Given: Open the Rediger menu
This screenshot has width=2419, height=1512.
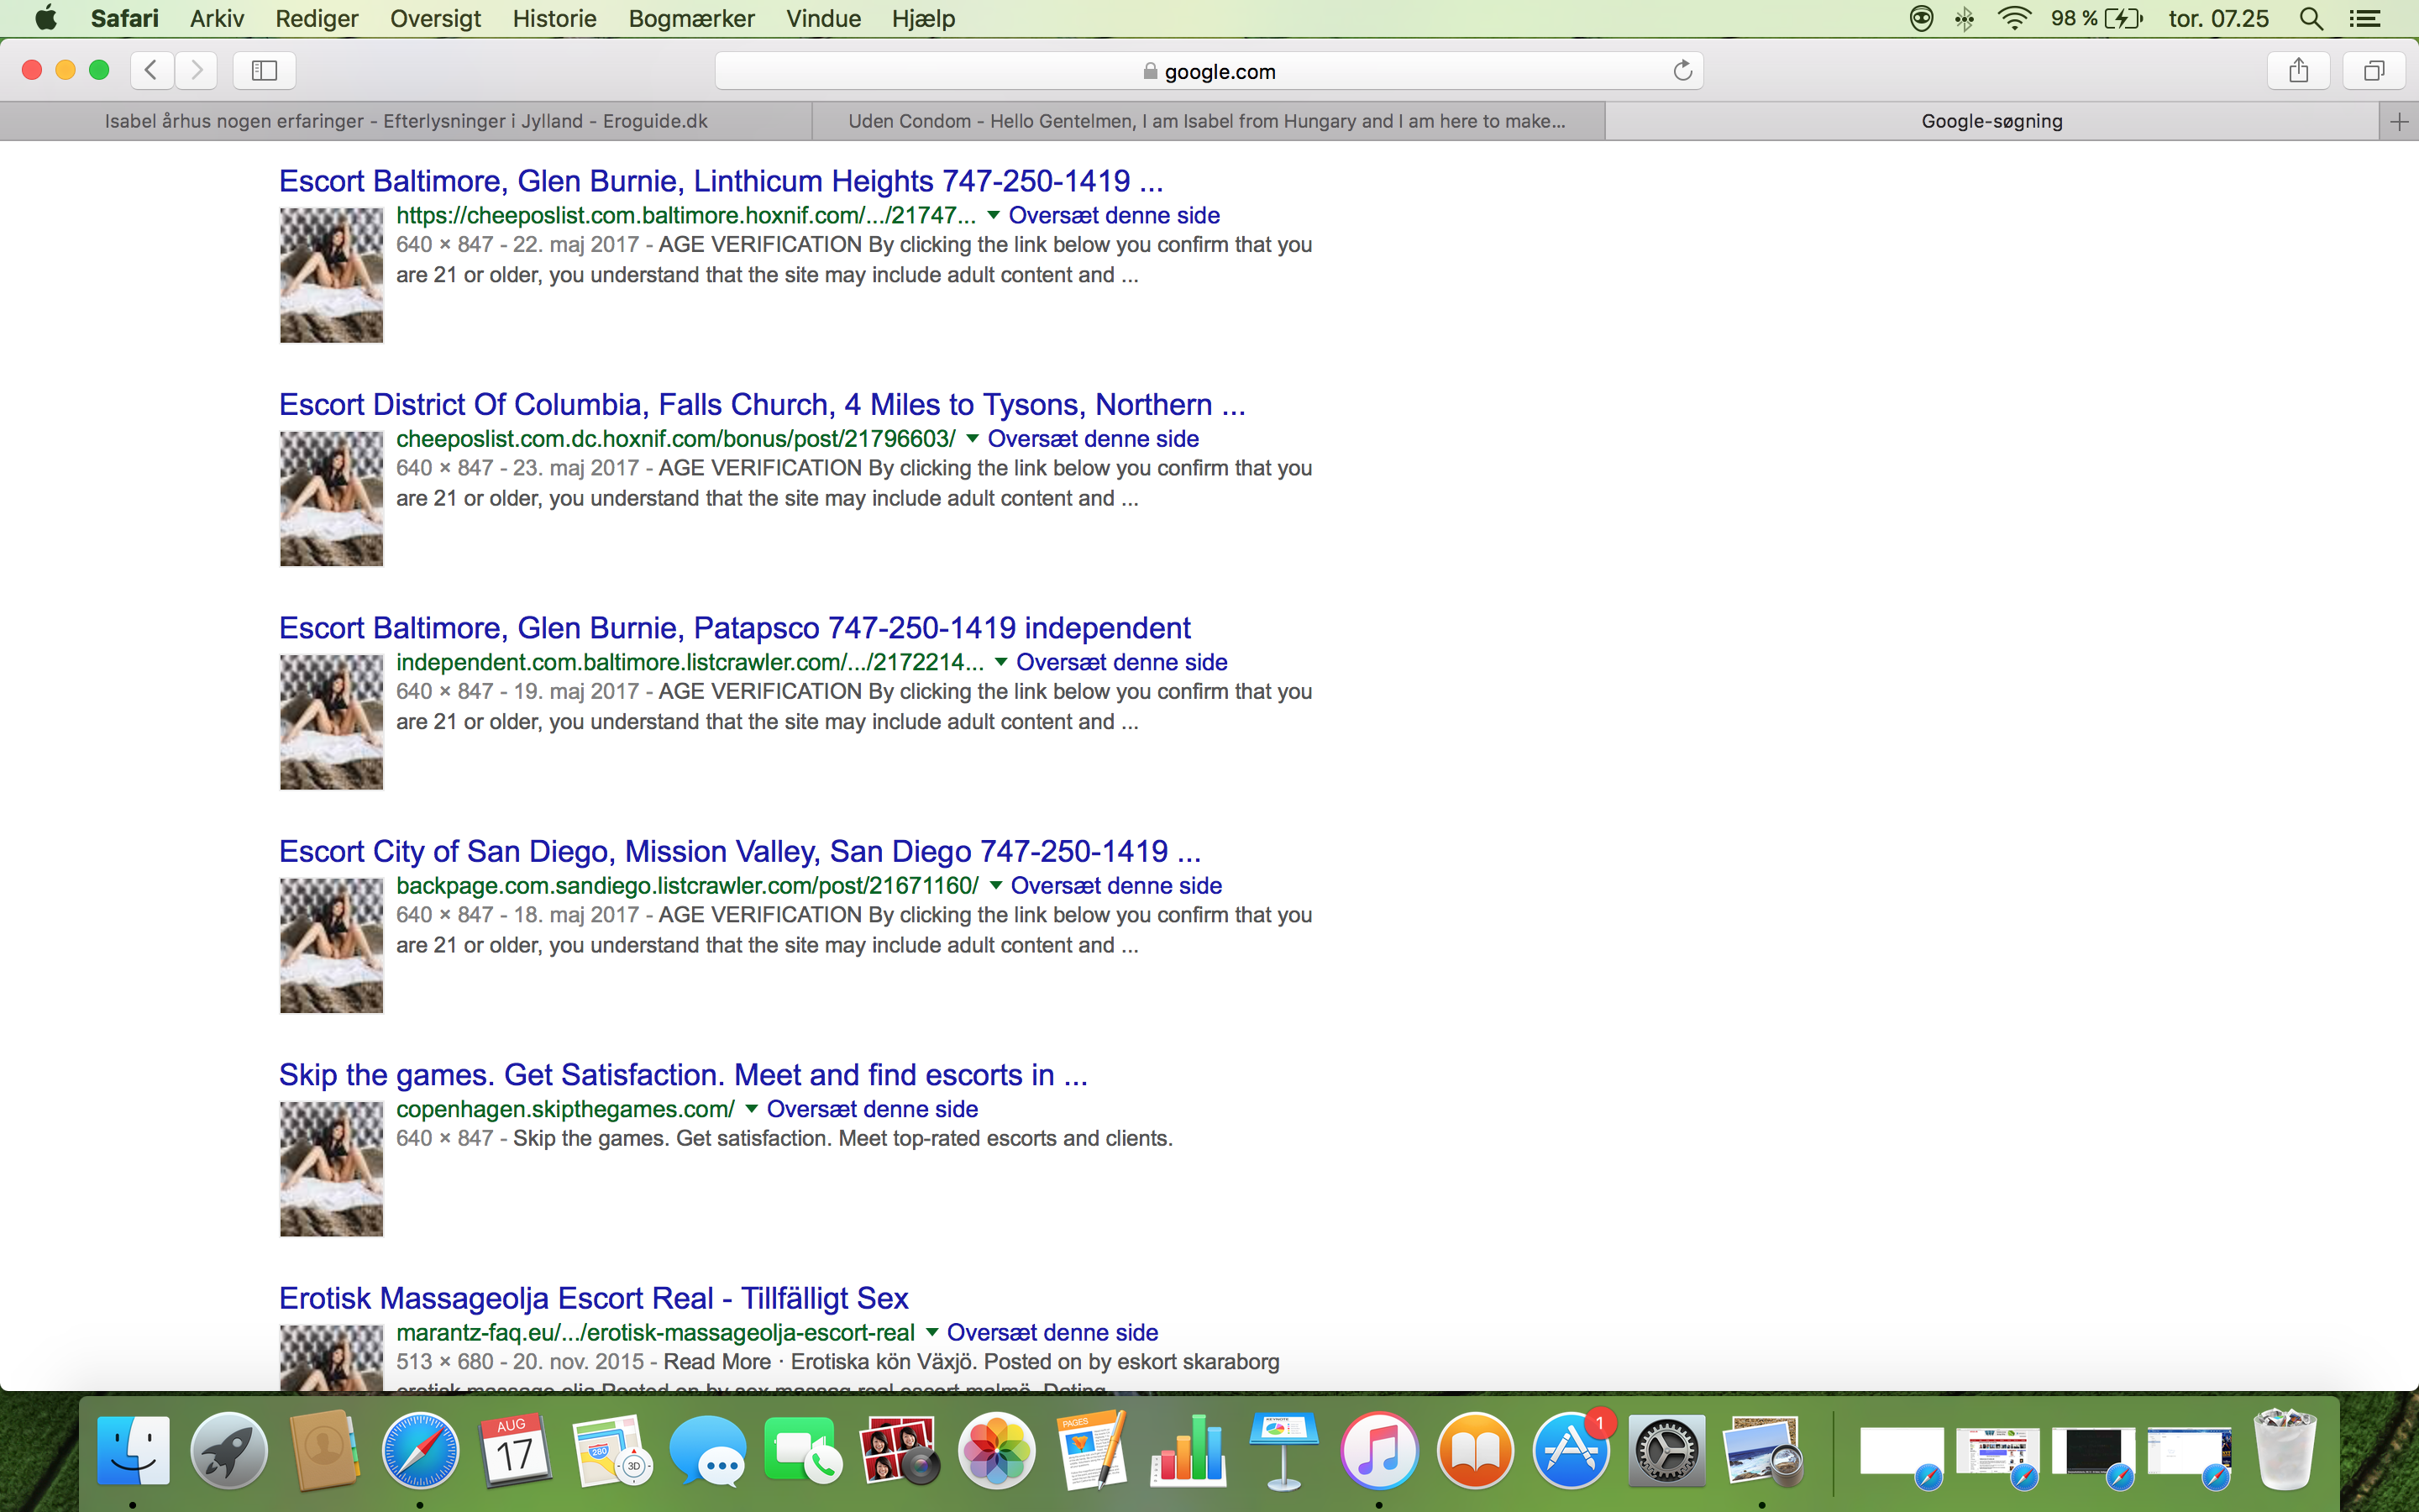Looking at the screenshot, I should click(x=317, y=18).
